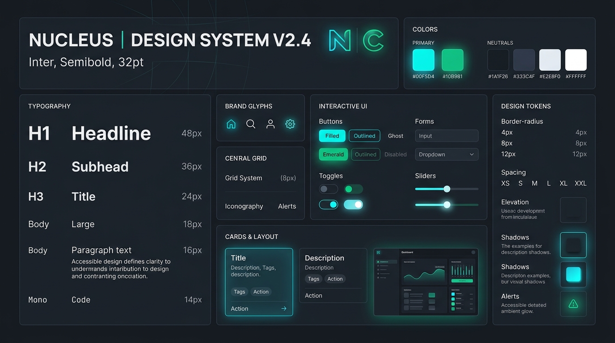The height and width of the screenshot is (343, 615).
Task: Click the arrow icon on the Title card
Action: (x=284, y=309)
